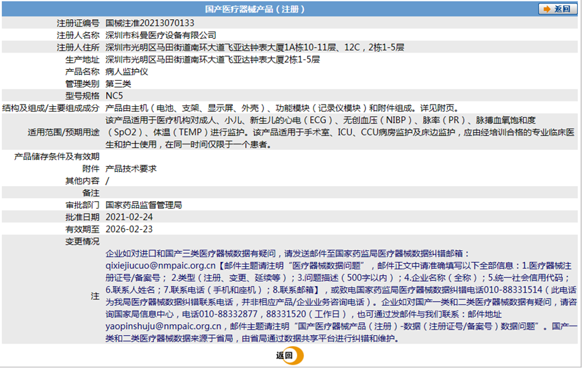Click the management category value 第三类

pyautogui.click(x=118, y=83)
